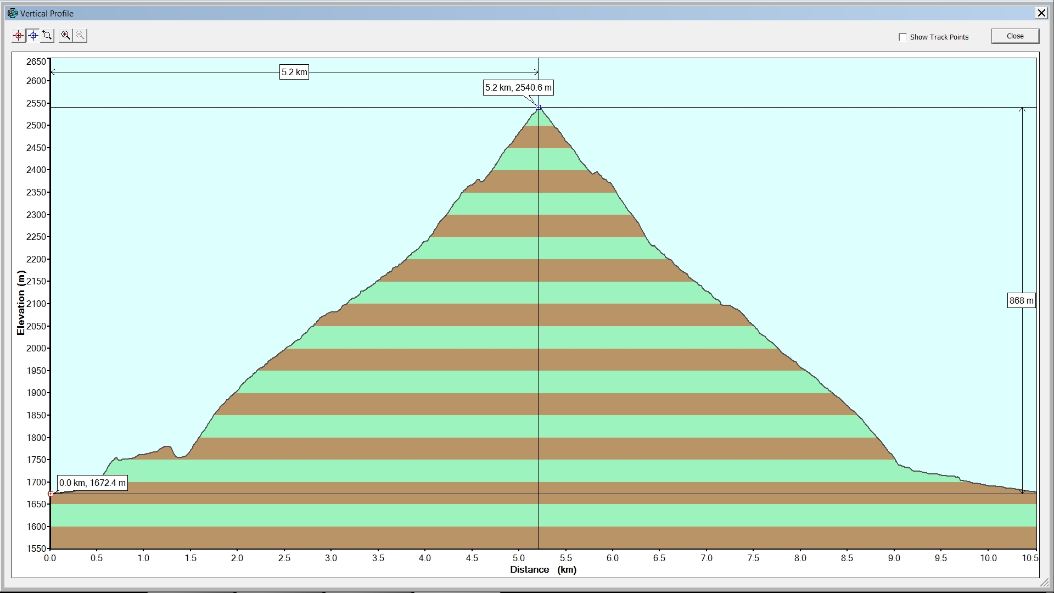Image resolution: width=1054 pixels, height=593 pixels.
Task: Activate the zoom-to-selection magnifier tool
Action: click(48, 36)
